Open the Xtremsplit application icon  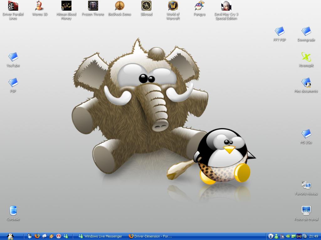click(x=306, y=57)
